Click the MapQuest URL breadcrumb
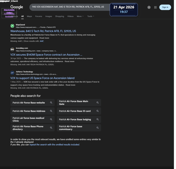 point(36,27)
